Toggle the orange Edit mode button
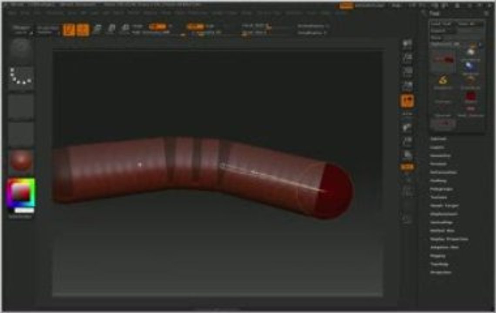Screen dimensions: 496x313 click(x=69, y=30)
